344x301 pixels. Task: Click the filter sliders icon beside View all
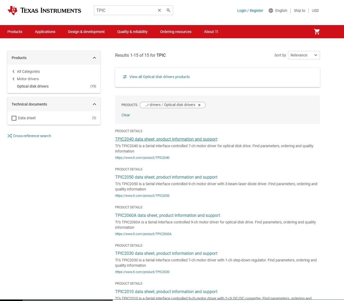tap(125, 77)
